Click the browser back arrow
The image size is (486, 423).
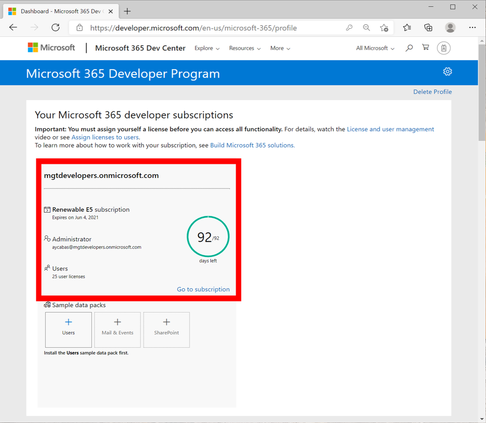[x=13, y=28]
